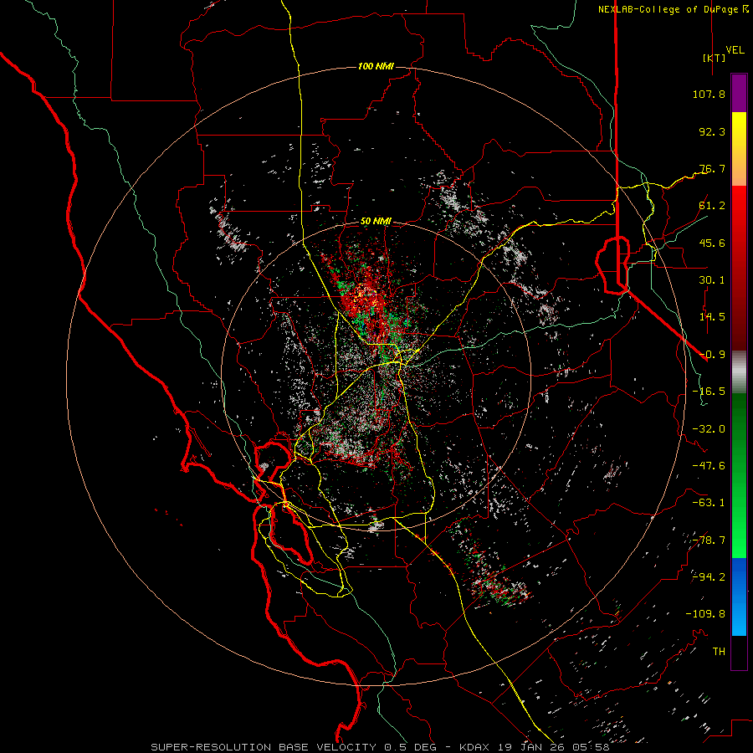Click the TH threshold label on scale

pyautogui.click(x=719, y=652)
